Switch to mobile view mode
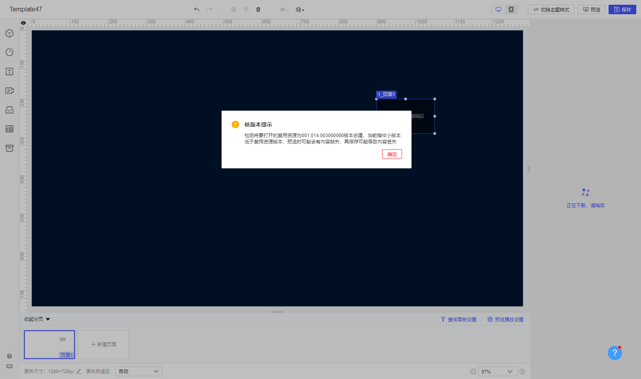Viewport: 641px width, 379px height. [x=511, y=9]
